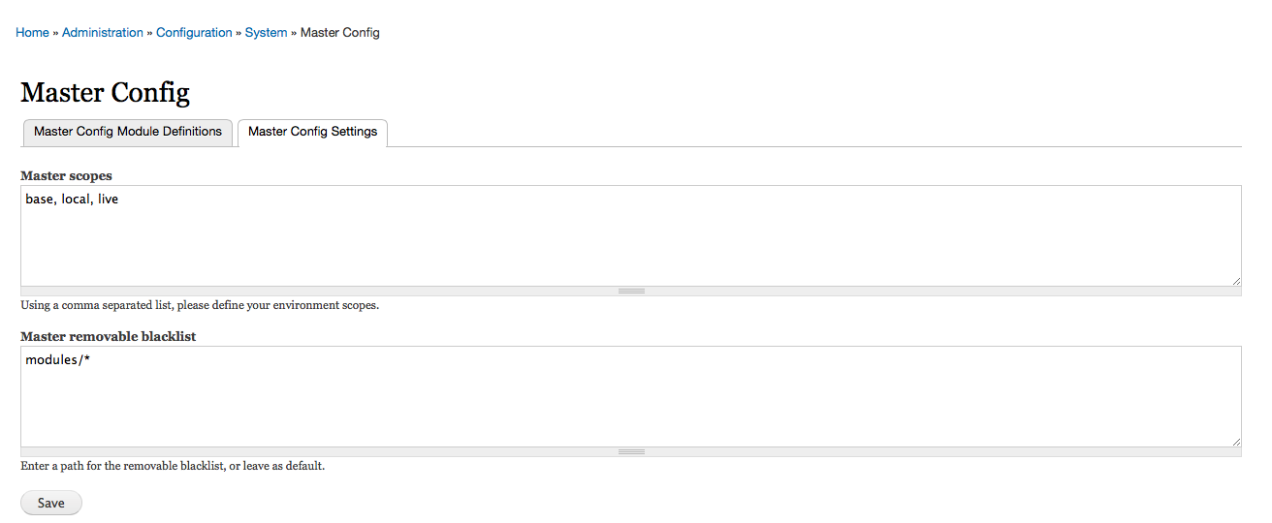Click the "Master Config" text in the breadcrumb
1272x523 pixels.
point(340,33)
